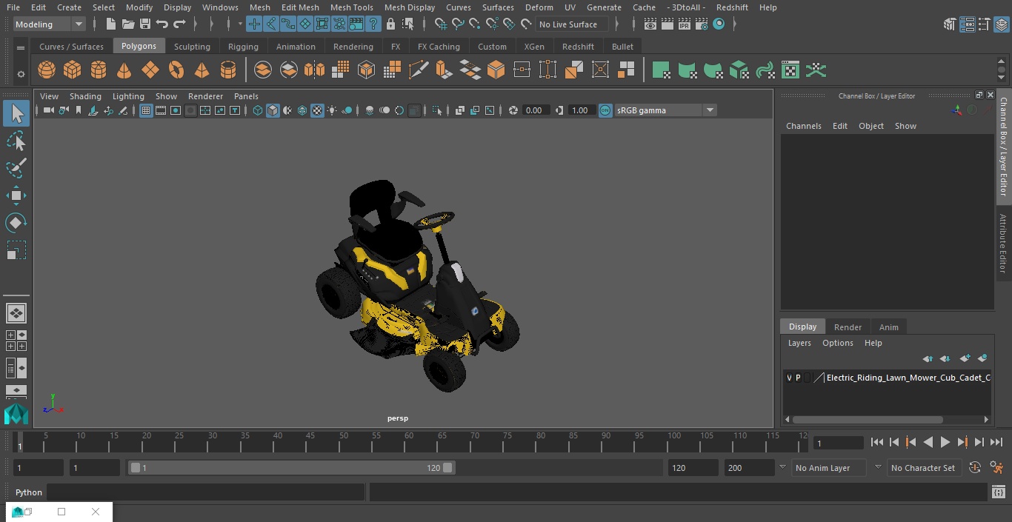Toggle smooth shaded cube display in viewport
The image size is (1012, 522).
pos(273,110)
